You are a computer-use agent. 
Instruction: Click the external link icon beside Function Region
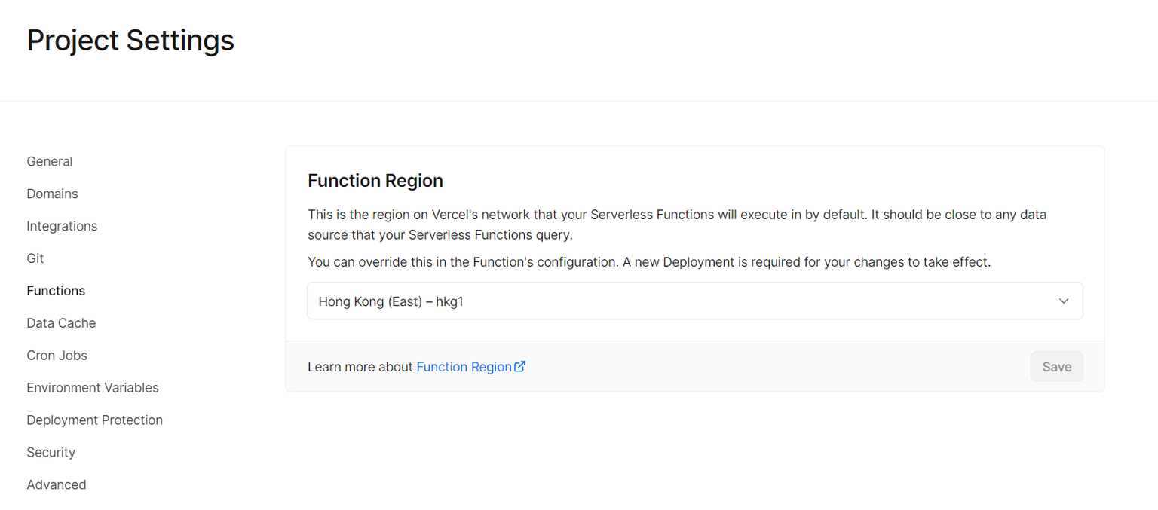tap(519, 367)
